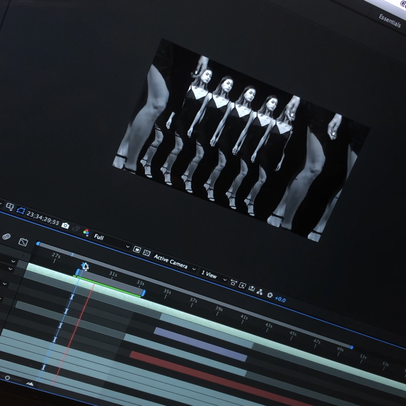Click the 31s mark on the time ruler
This screenshot has width=406, height=406.
113,274
